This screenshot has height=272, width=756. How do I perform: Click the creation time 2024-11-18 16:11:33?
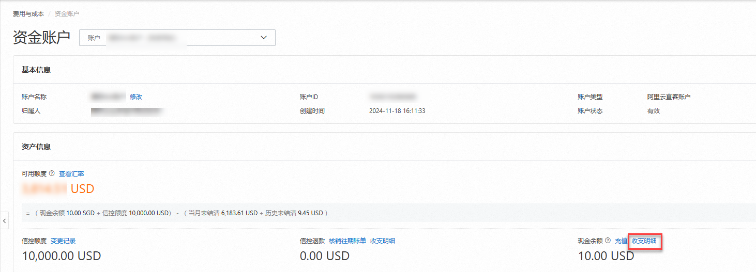click(x=397, y=111)
